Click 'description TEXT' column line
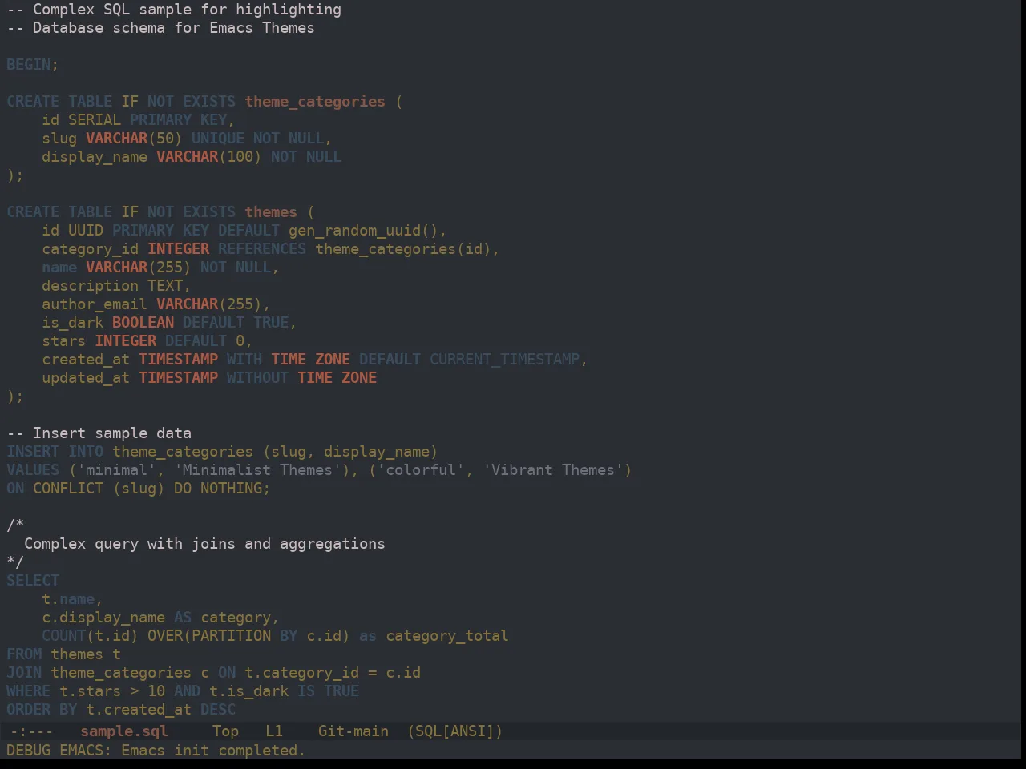 click(116, 285)
